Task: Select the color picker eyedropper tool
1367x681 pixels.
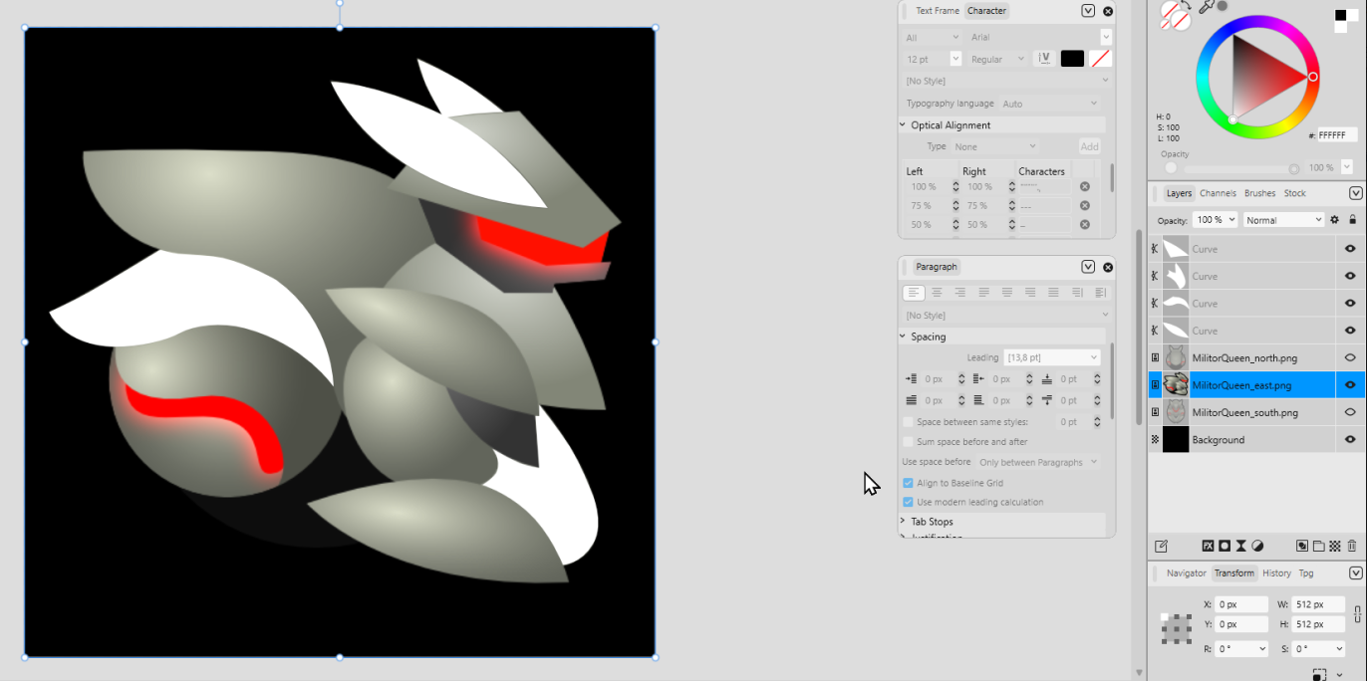Action: [x=1207, y=7]
